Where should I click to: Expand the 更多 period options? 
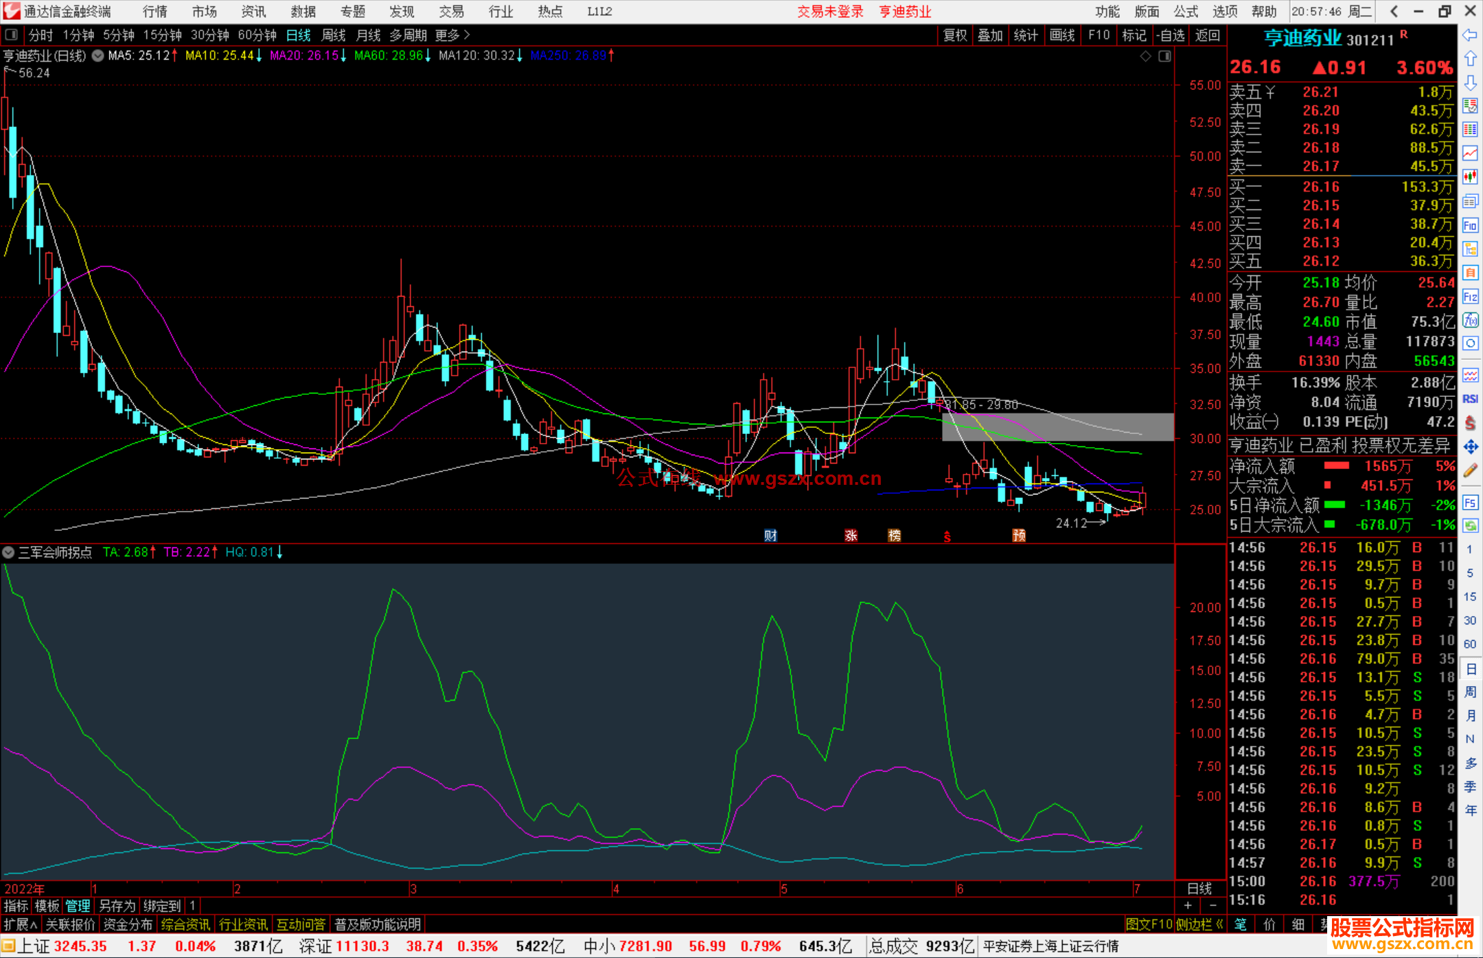click(x=452, y=35)
